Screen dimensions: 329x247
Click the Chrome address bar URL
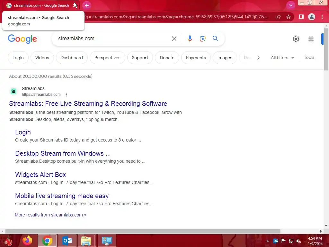(177, 17)
